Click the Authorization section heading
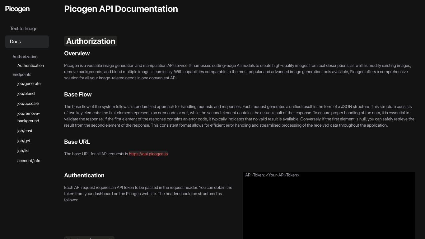Image resolution: width=425 pixels, height=239 pixels. pos(91,41)
